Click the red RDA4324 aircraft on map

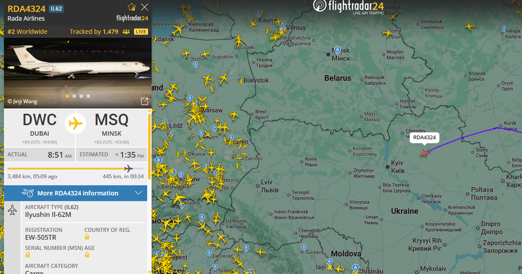coord(424,153)
